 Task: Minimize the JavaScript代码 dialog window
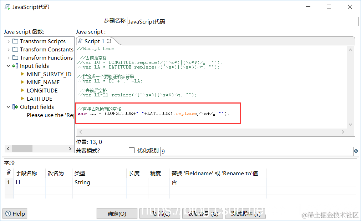point(308,7)
